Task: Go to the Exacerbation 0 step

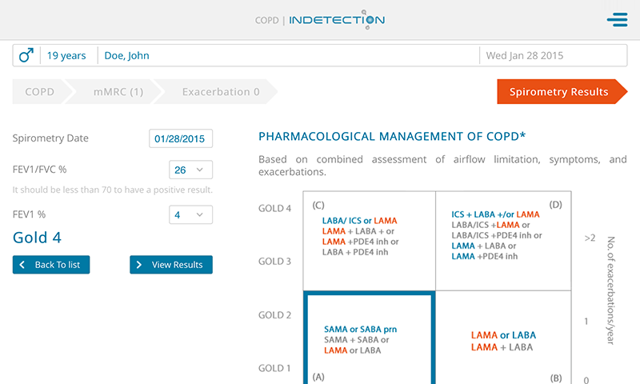Action: (220, 92)
